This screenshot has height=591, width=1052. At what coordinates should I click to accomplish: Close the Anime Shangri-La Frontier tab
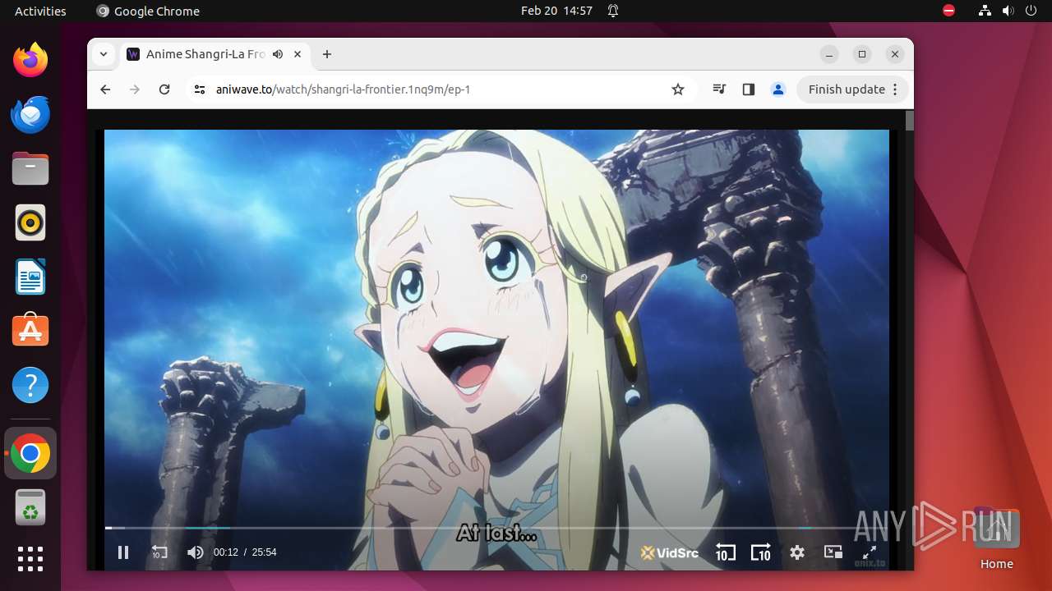298,54
